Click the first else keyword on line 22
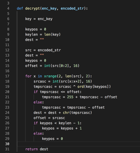The height and width of the screenshot is (153, 140). 38,102
